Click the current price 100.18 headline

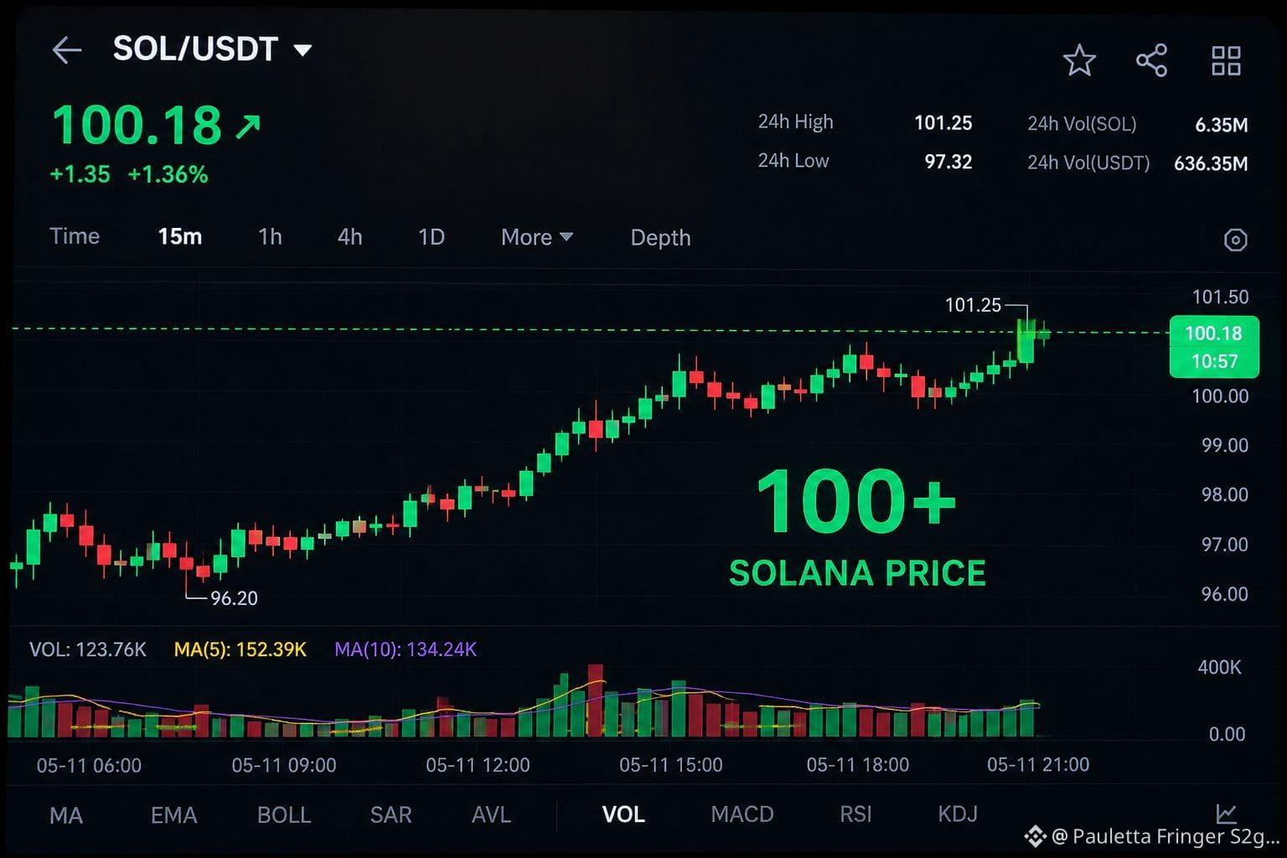(137, 125)
